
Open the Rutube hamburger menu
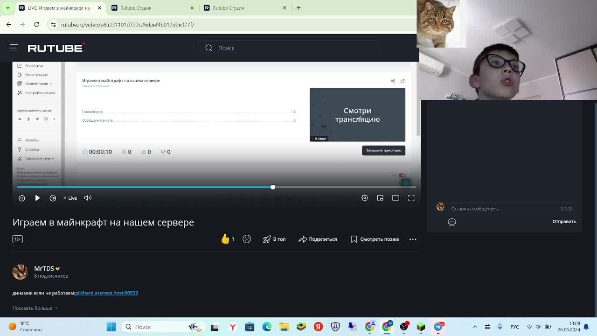(14, 48)
